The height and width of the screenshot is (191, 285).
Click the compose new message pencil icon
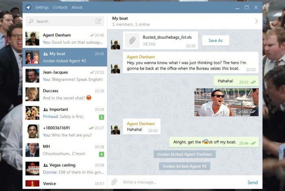click(x=98, y=21)
